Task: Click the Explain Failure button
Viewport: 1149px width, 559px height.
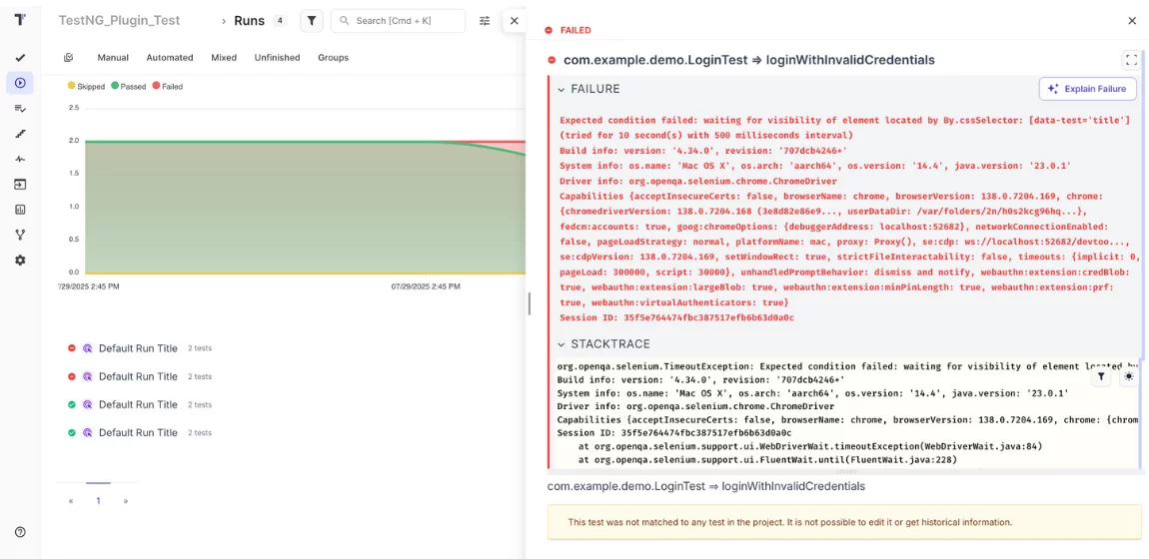Action: [x=1087, y=89]
